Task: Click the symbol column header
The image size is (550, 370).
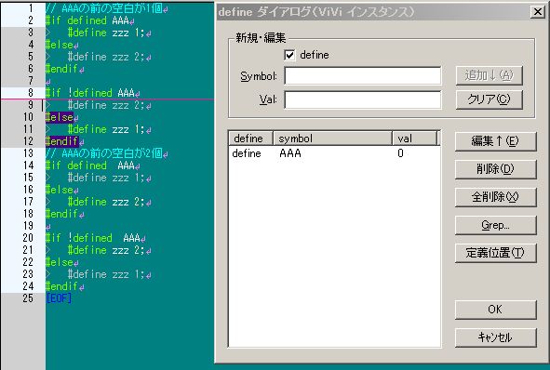Action: coord(332,139)
